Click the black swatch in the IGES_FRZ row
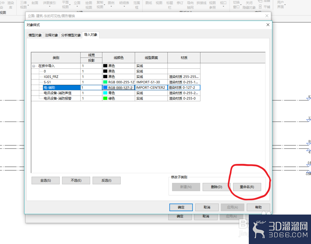This screenshot has height=244, width=311. click(x=105, y=77)
